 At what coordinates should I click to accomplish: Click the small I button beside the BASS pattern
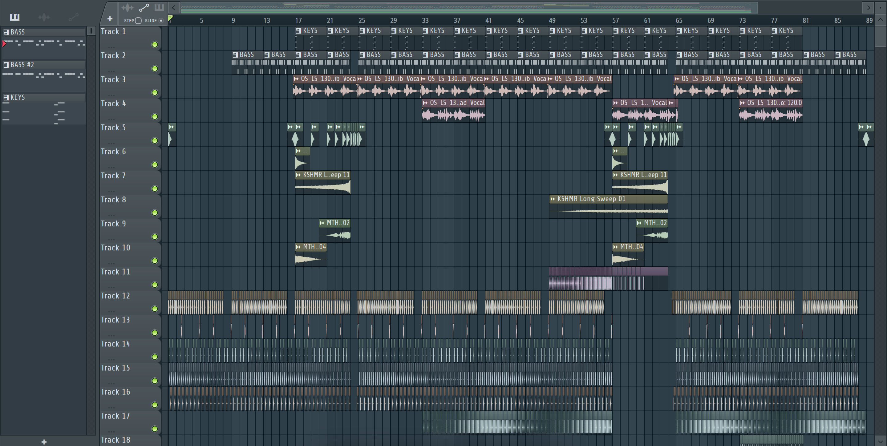tap(91, 31)
